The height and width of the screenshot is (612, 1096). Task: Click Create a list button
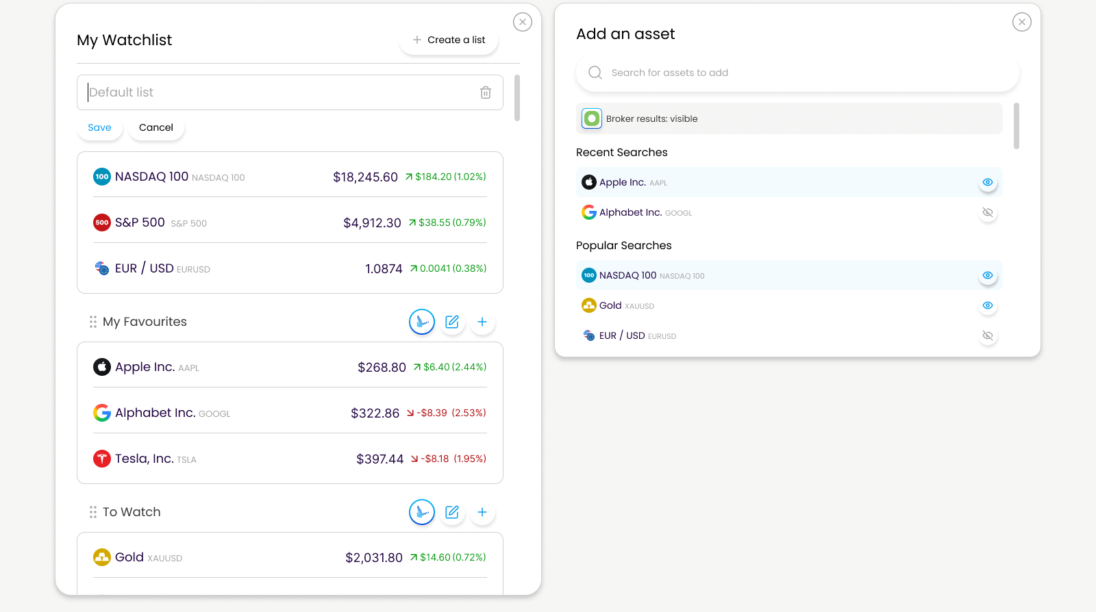point(449,40)
